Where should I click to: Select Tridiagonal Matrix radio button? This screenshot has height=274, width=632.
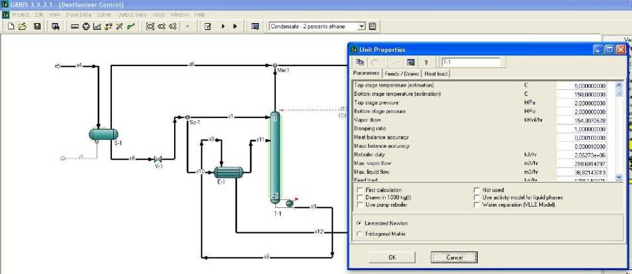pyautogui.click(x=360, y=234)
